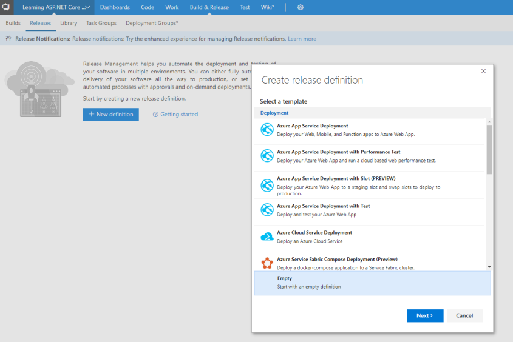Image resolution: width=513 pixels, height=342 pixels.
Task: Click 'Start with an empty definition' text
Action: [x=309, y=287]
